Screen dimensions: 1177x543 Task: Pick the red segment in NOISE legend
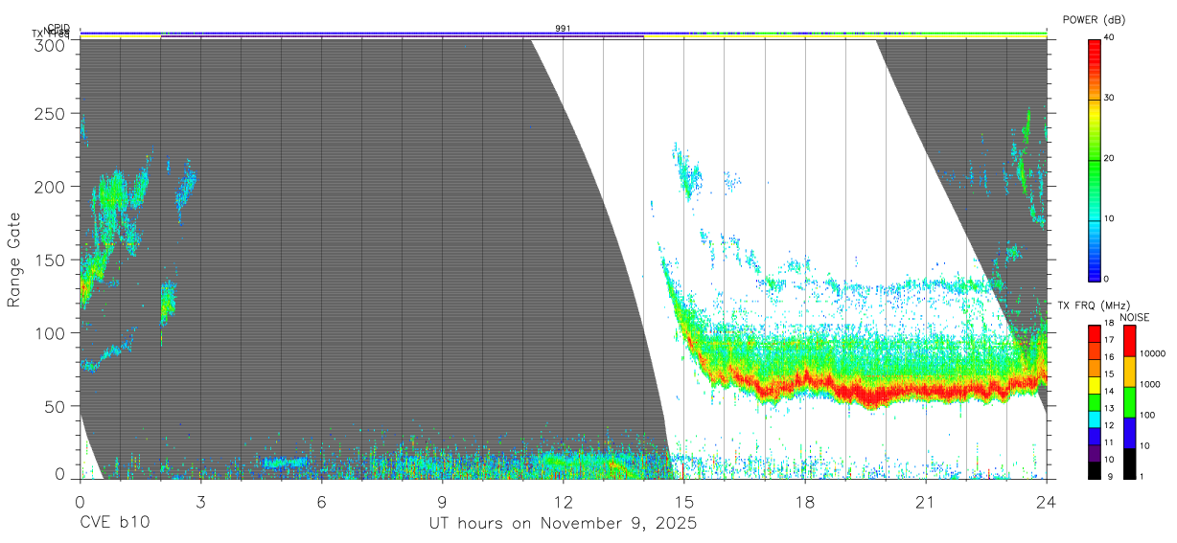click(1129, 341)
